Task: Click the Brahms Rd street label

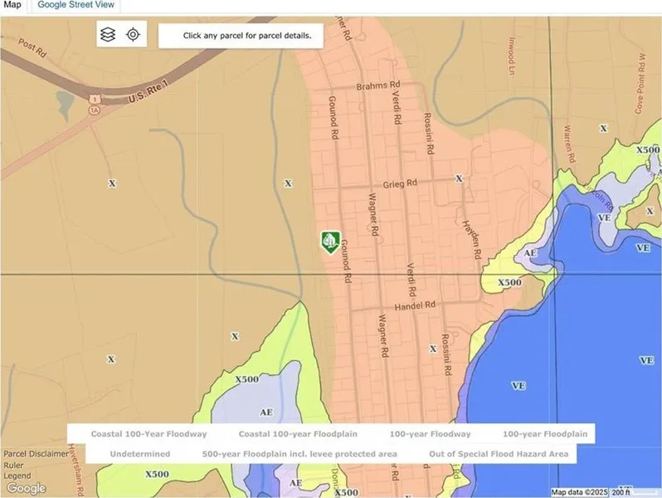Action: (378, 85)
